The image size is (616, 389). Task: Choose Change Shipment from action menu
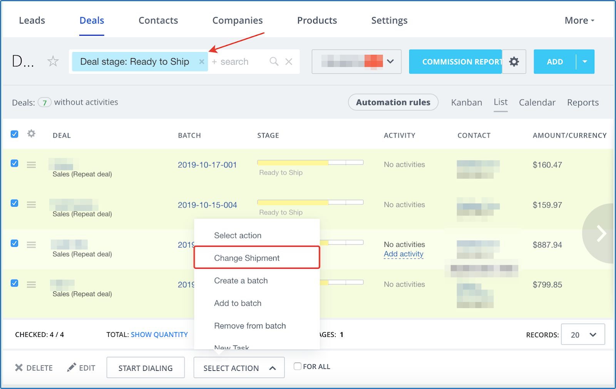(x=257, y=258)
